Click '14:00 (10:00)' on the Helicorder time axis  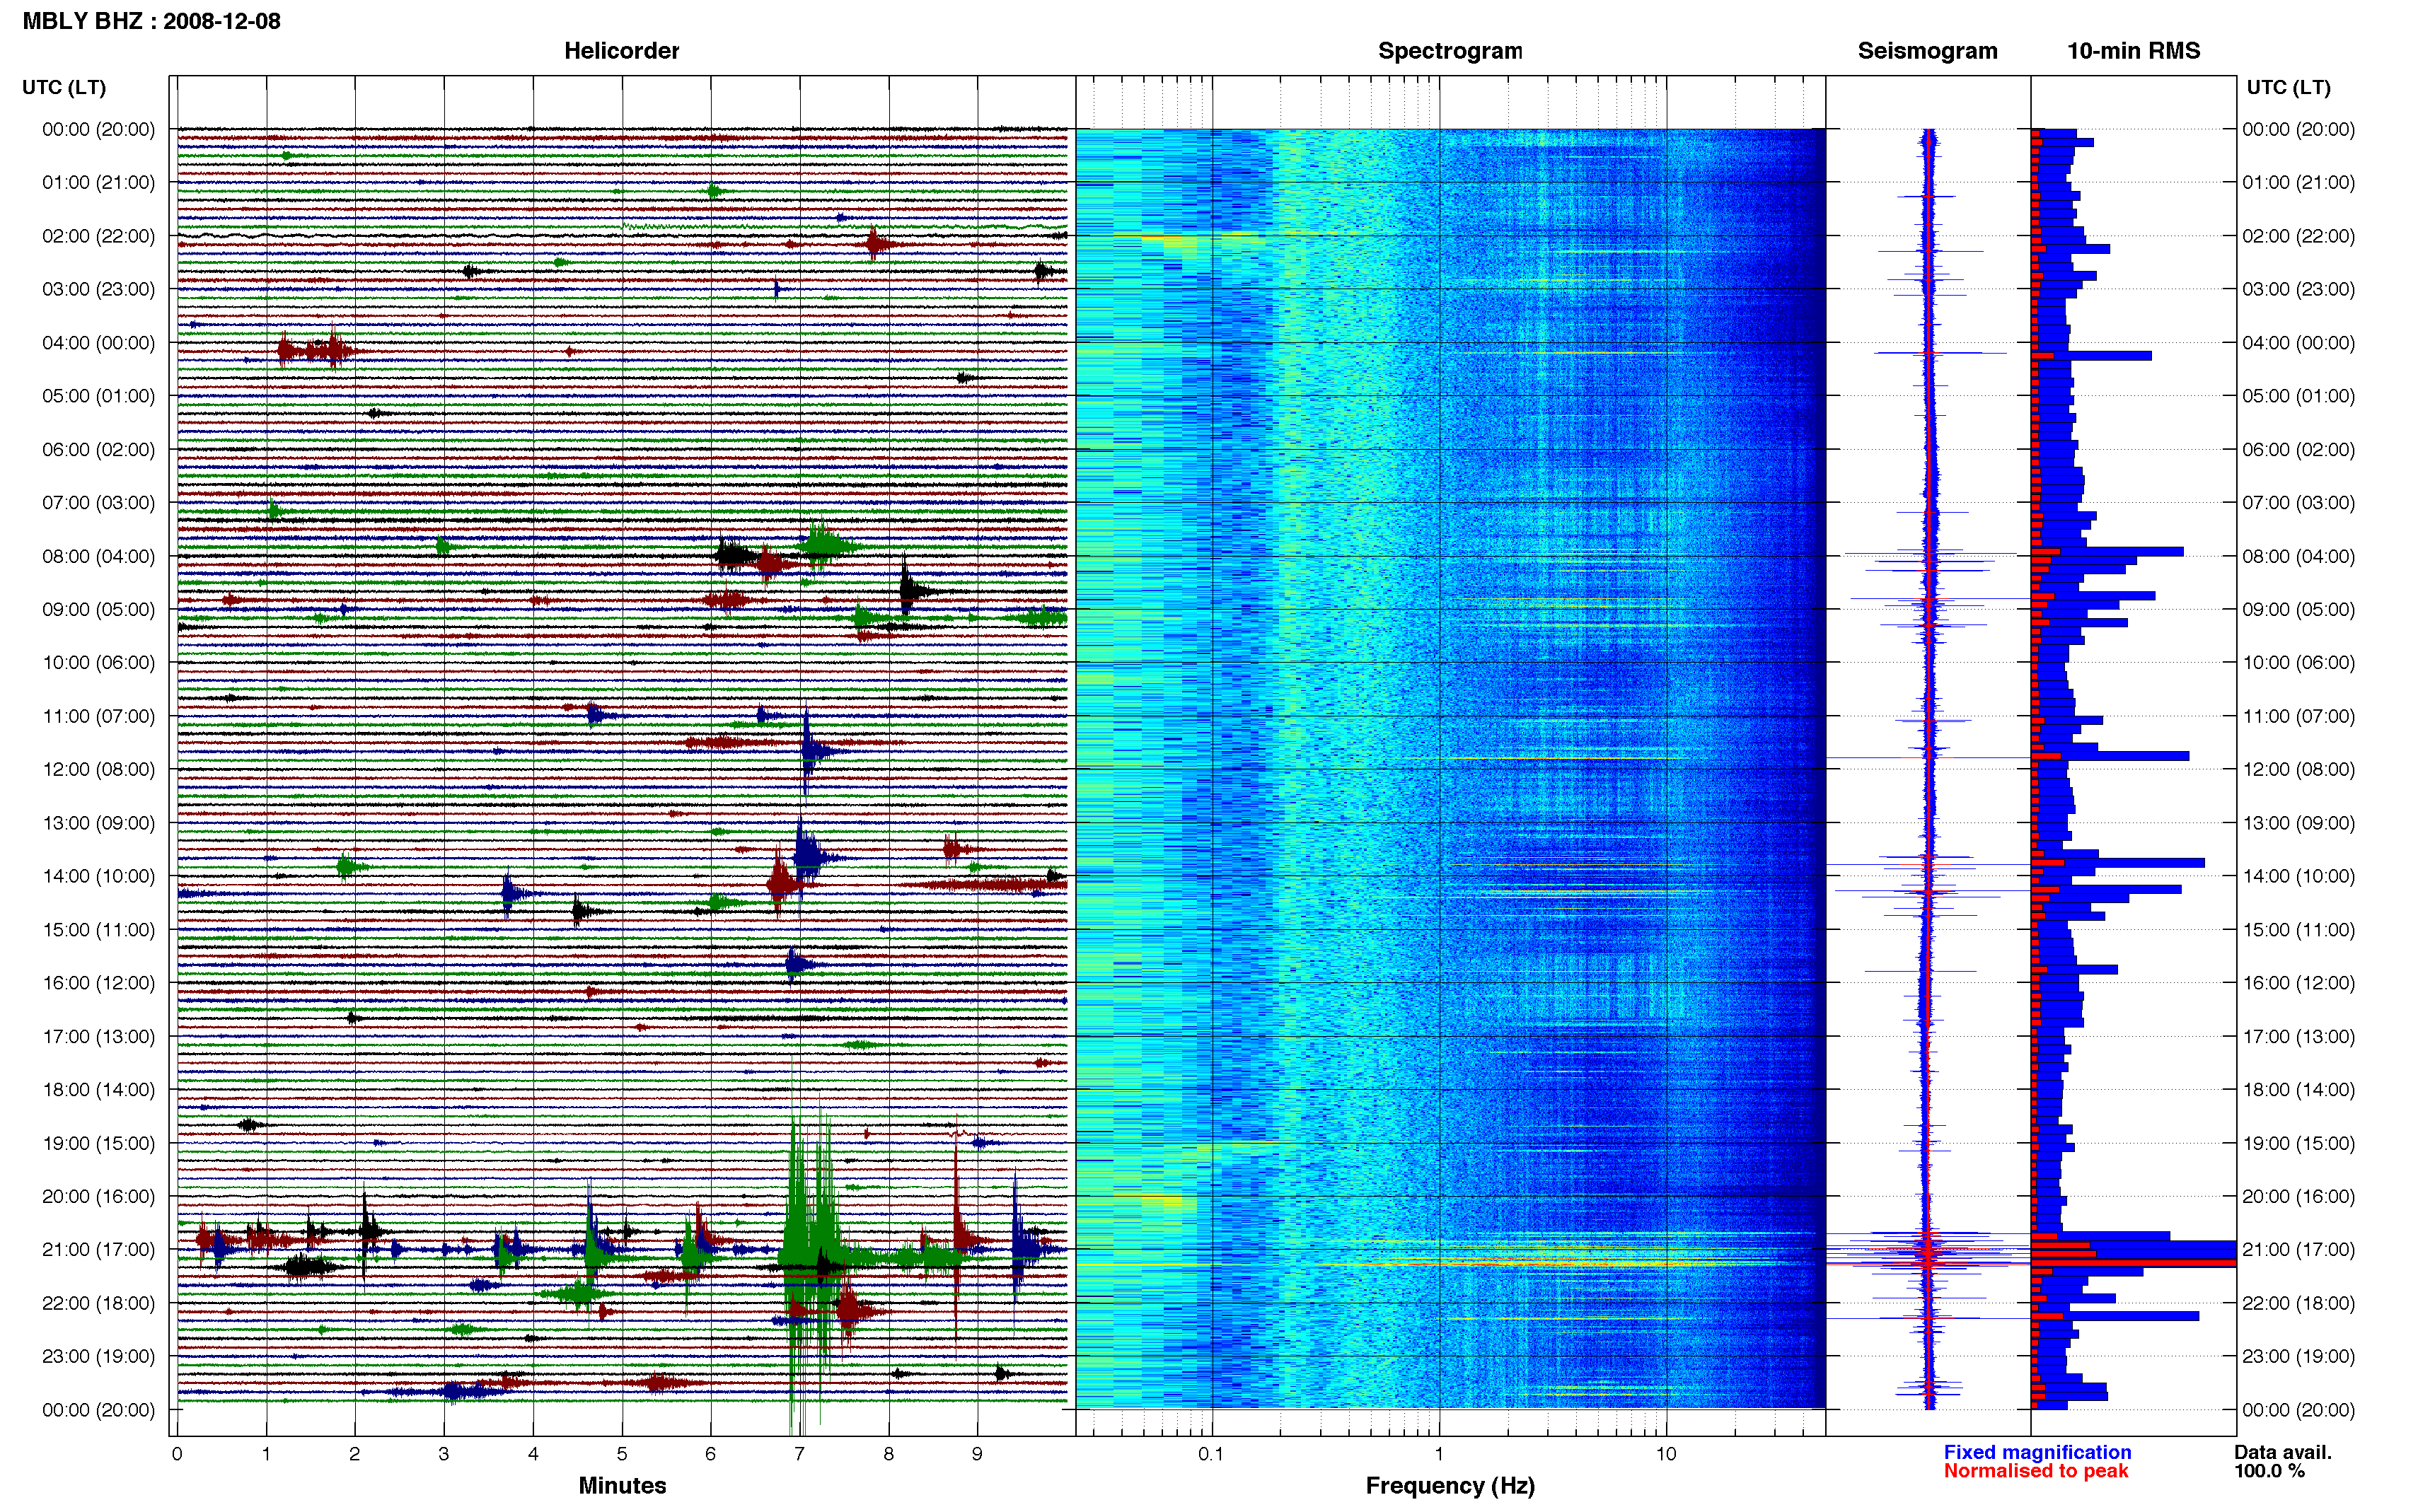tap(98, 876)
